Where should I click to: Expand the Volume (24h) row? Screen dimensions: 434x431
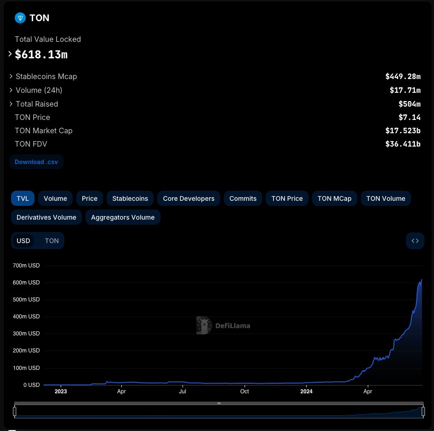point(11,90)
